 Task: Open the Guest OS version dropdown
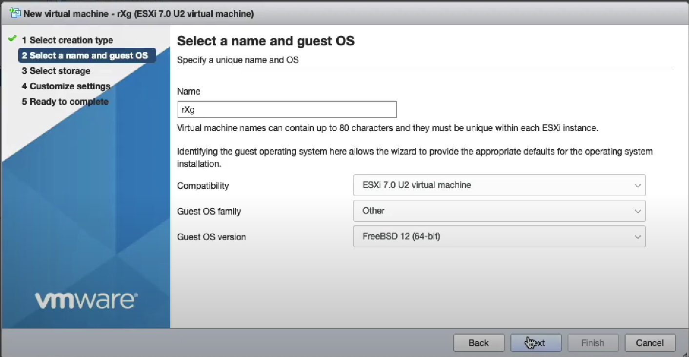click(x=499, y=237)
